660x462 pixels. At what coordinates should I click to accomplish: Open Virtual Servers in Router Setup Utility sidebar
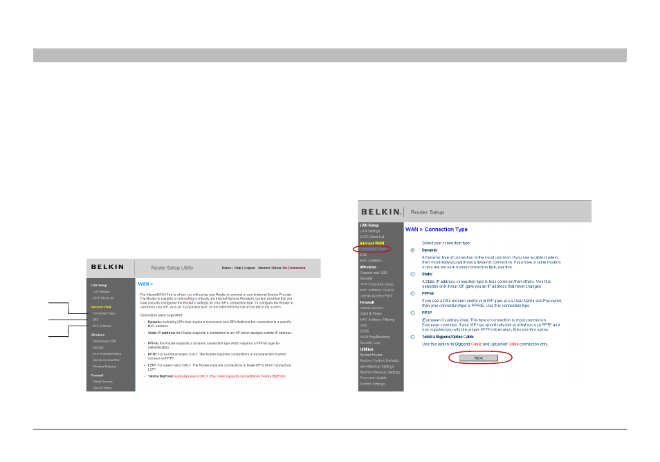[x=102, y=382]
